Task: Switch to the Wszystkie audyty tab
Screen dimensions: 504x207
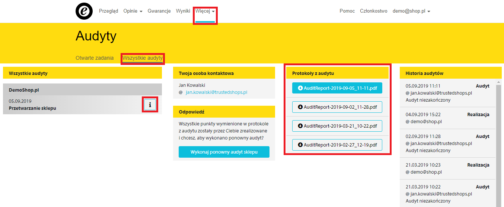Action: pyautogui.click(x=143, y=58)
